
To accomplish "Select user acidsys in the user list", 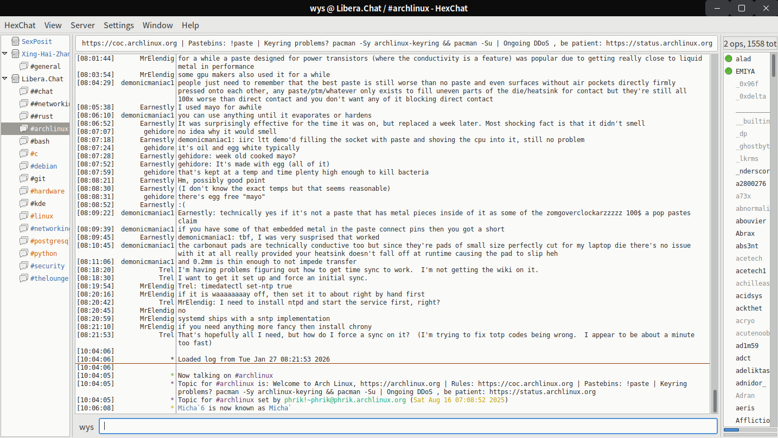I will [x=747, y=296].
